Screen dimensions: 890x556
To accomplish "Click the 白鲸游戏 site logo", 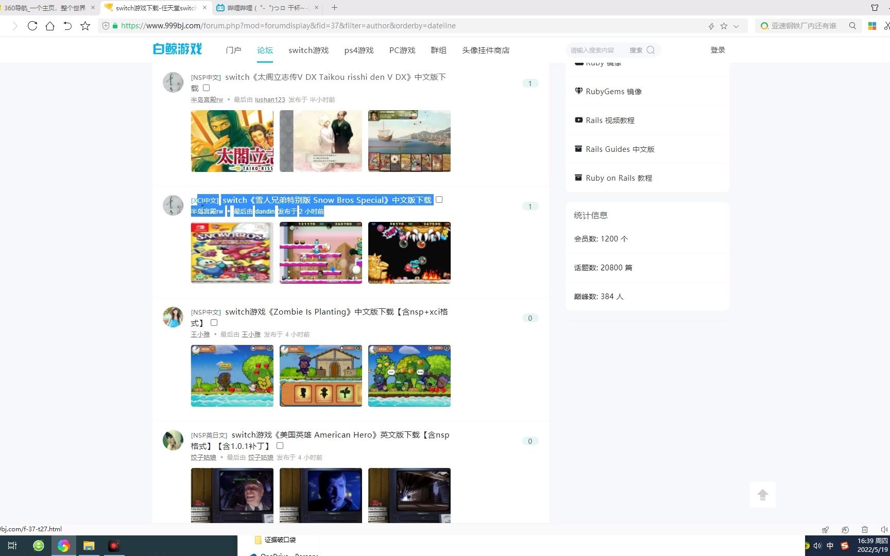I will click(178, 49).
